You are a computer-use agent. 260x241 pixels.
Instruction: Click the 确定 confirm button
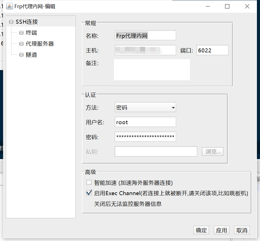point(201,230)
